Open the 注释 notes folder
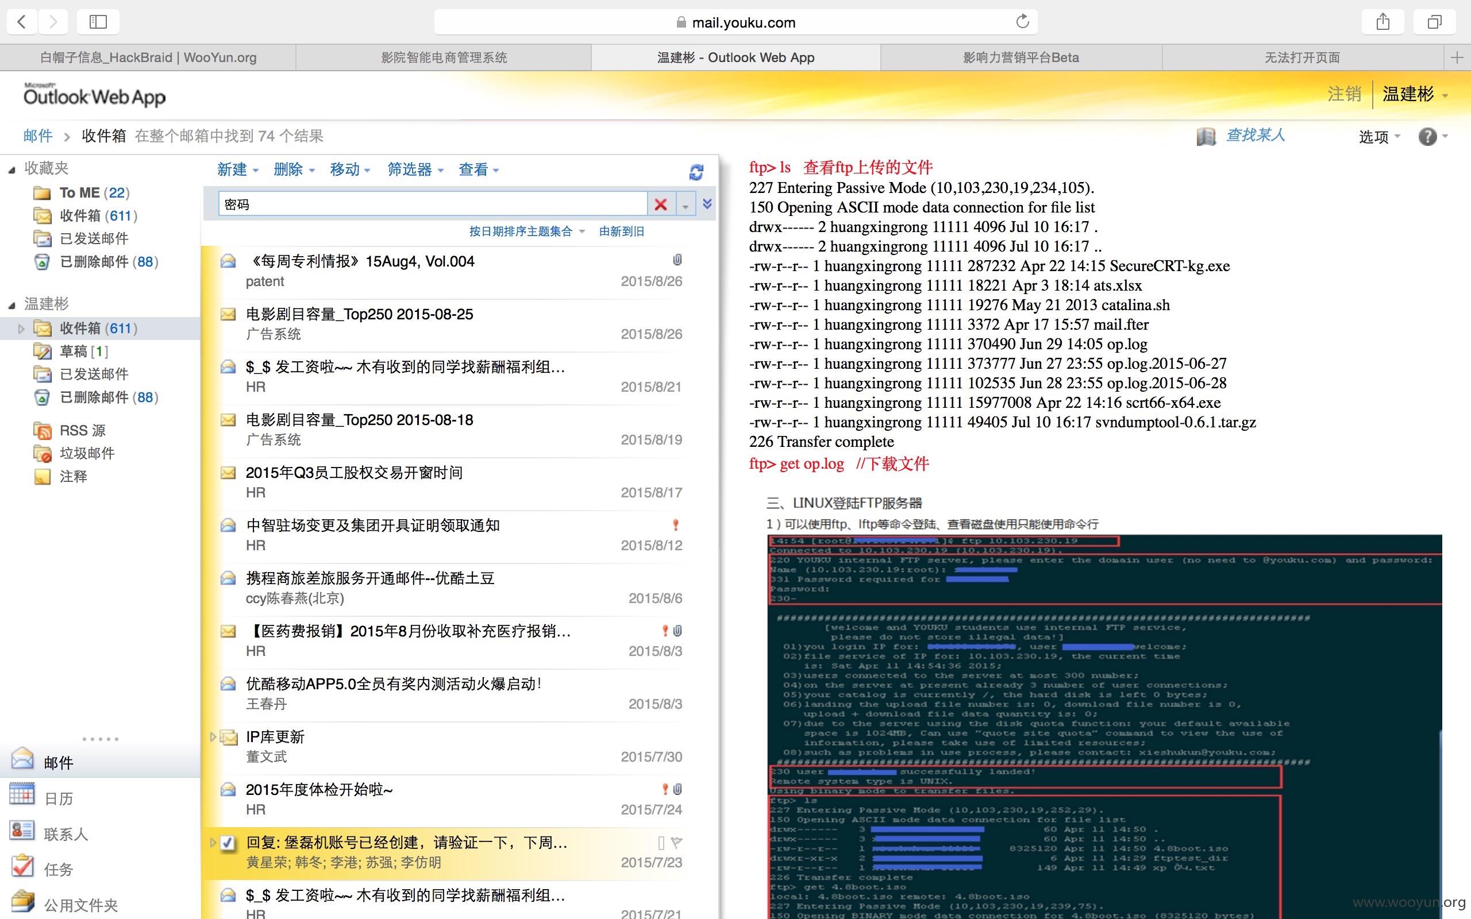This screenshot has width=1471, height=919. click(60, 477)
